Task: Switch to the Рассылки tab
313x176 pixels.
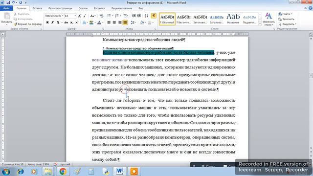Action: tap(99, 8)
